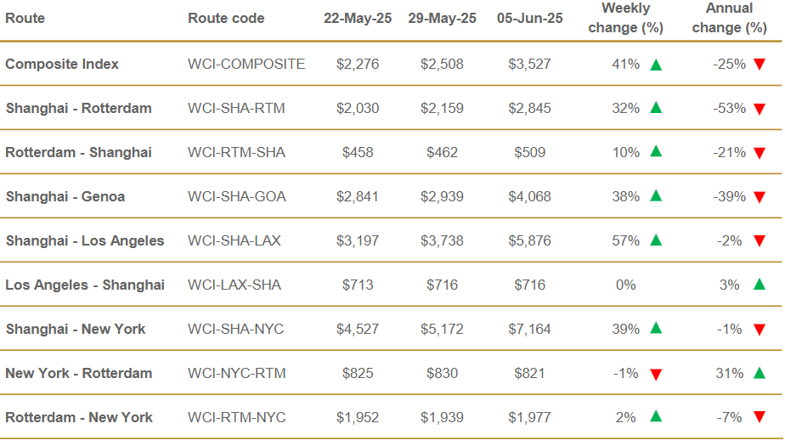Click the 05-Jun-25 column header

pos(529,19)
